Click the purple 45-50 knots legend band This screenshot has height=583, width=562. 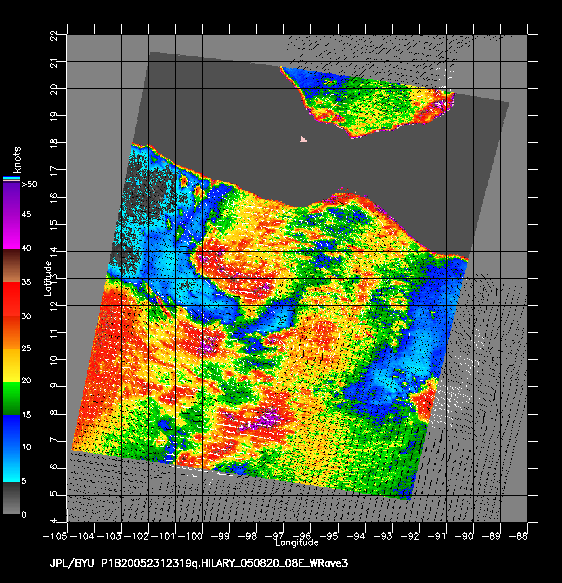coord(12,200)
